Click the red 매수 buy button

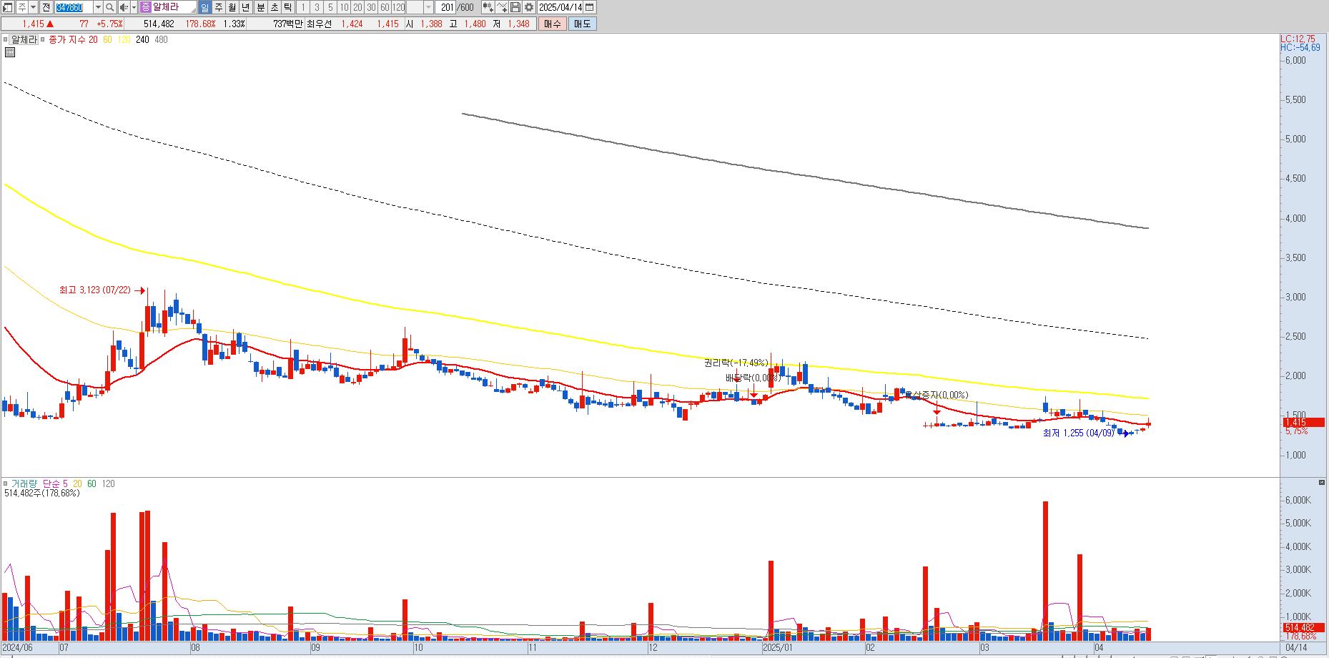[553, 24]
